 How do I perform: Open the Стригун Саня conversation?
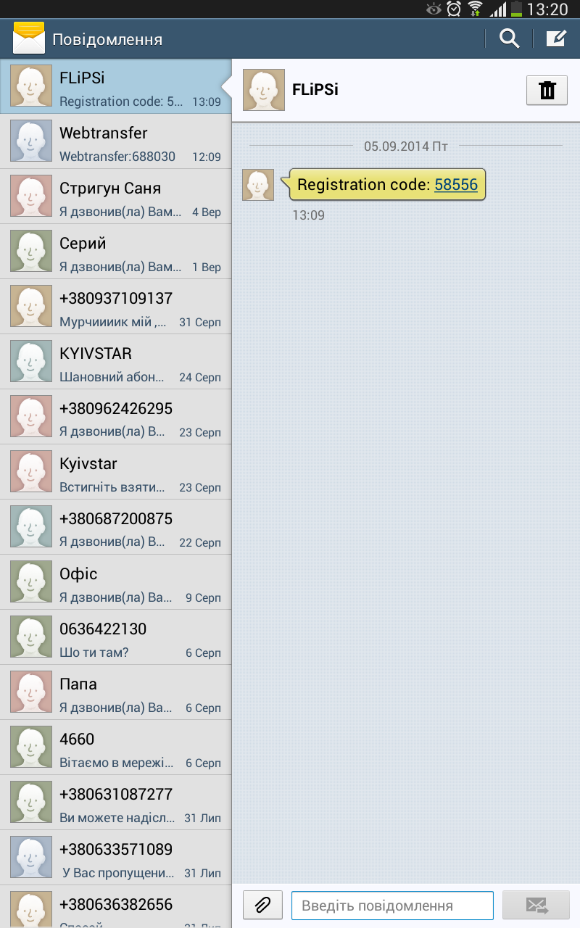click(x=116, y=197)
